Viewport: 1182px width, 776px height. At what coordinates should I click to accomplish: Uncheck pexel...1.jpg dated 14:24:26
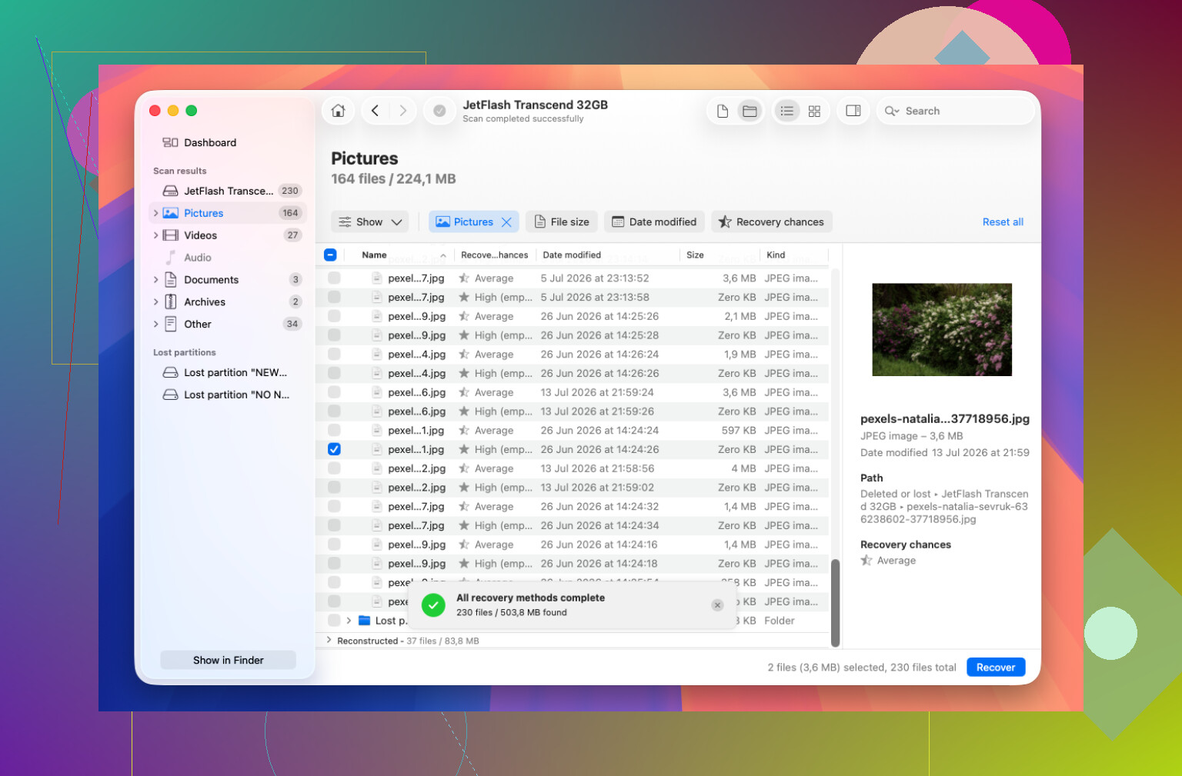pos(334,449)
